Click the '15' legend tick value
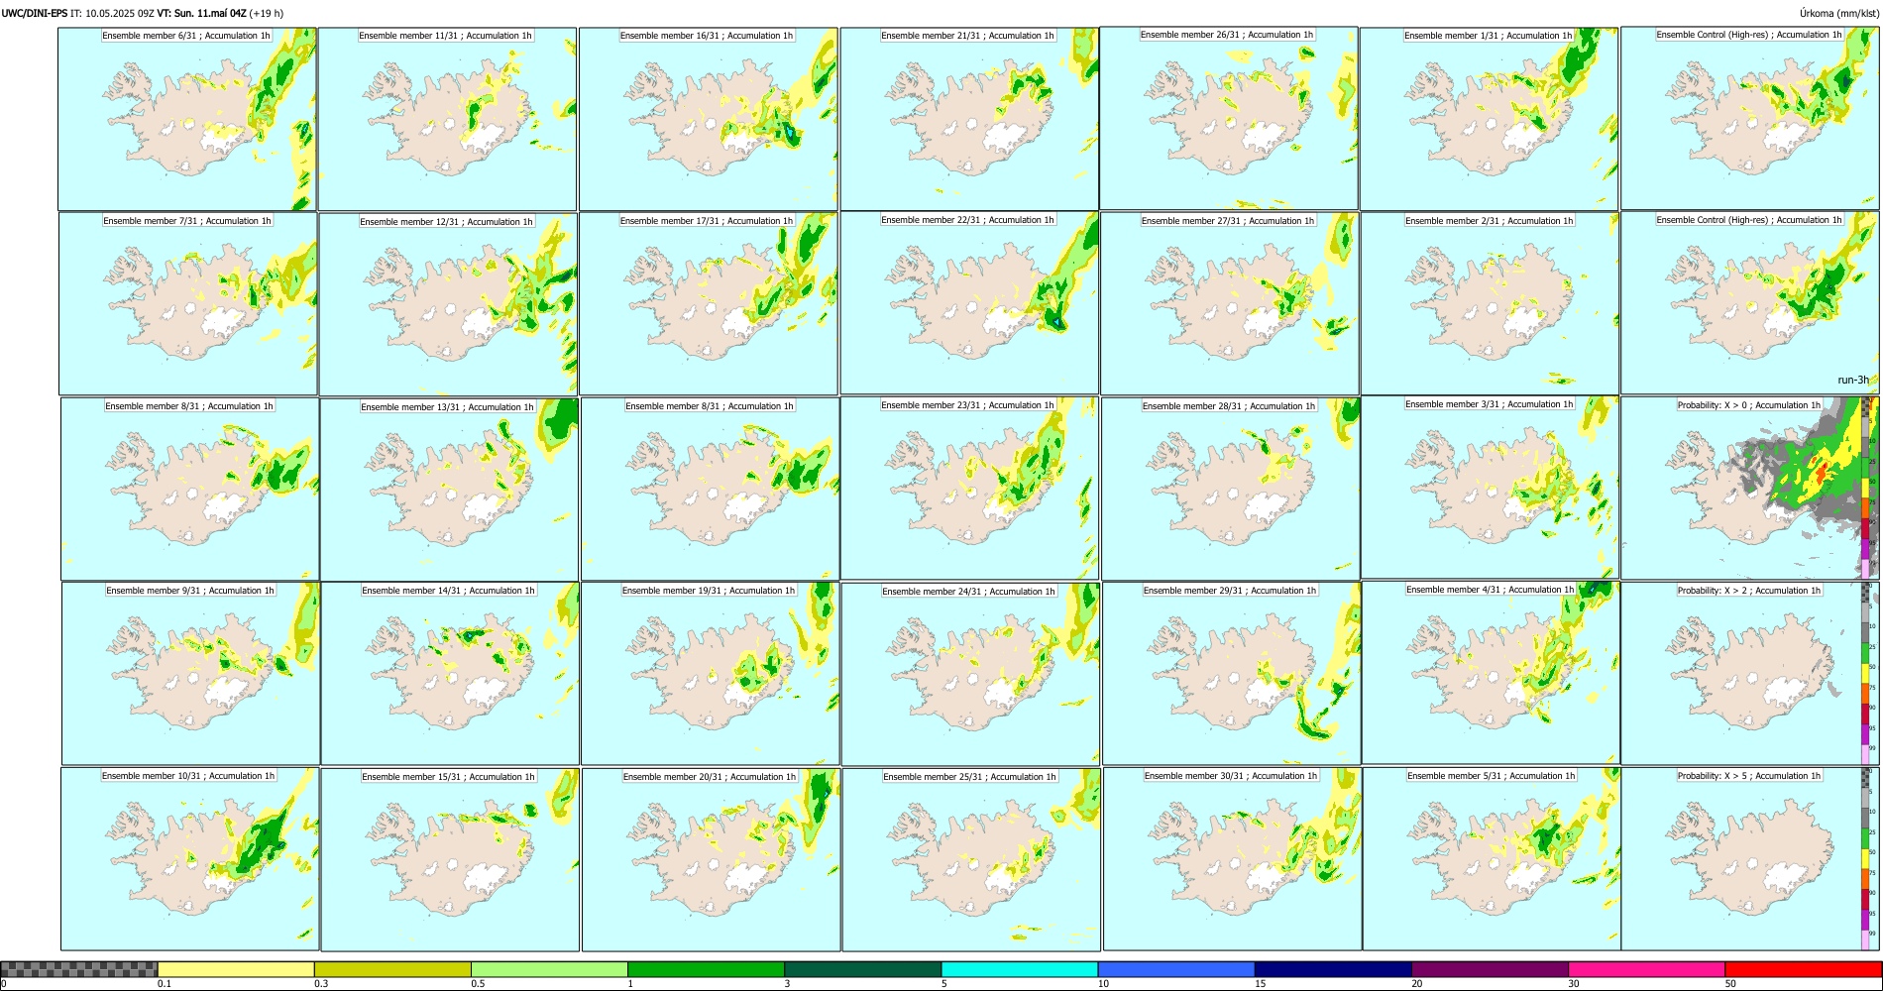Screen dimensions: 1883x991 tap(1261, 984)
